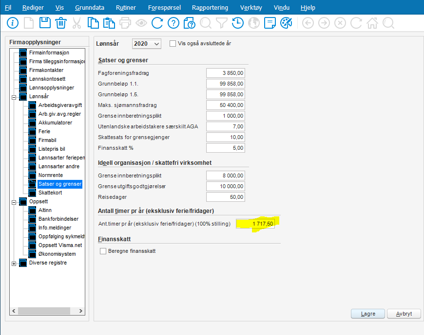
Task: Click the printer icon
Action: pyautogui.click(x=125, y=23)
